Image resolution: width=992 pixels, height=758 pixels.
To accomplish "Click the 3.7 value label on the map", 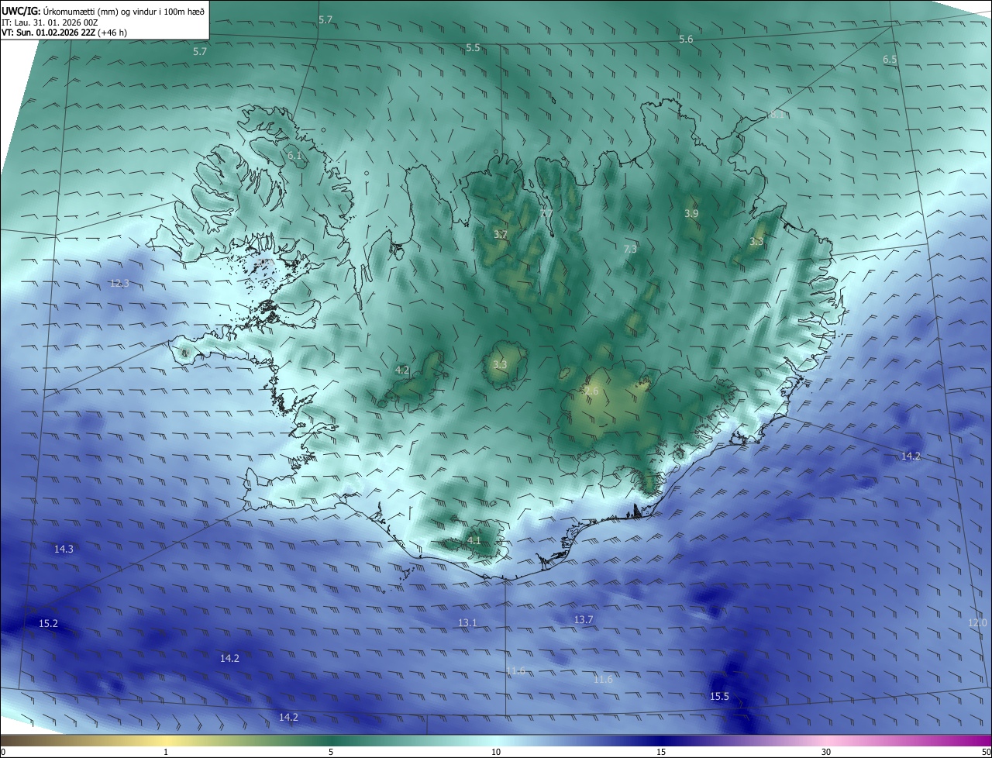I will pos(501,234).
